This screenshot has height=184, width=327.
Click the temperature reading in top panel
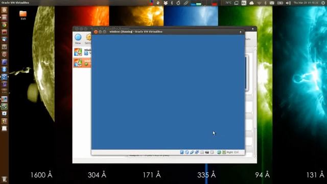click(228, 3)
